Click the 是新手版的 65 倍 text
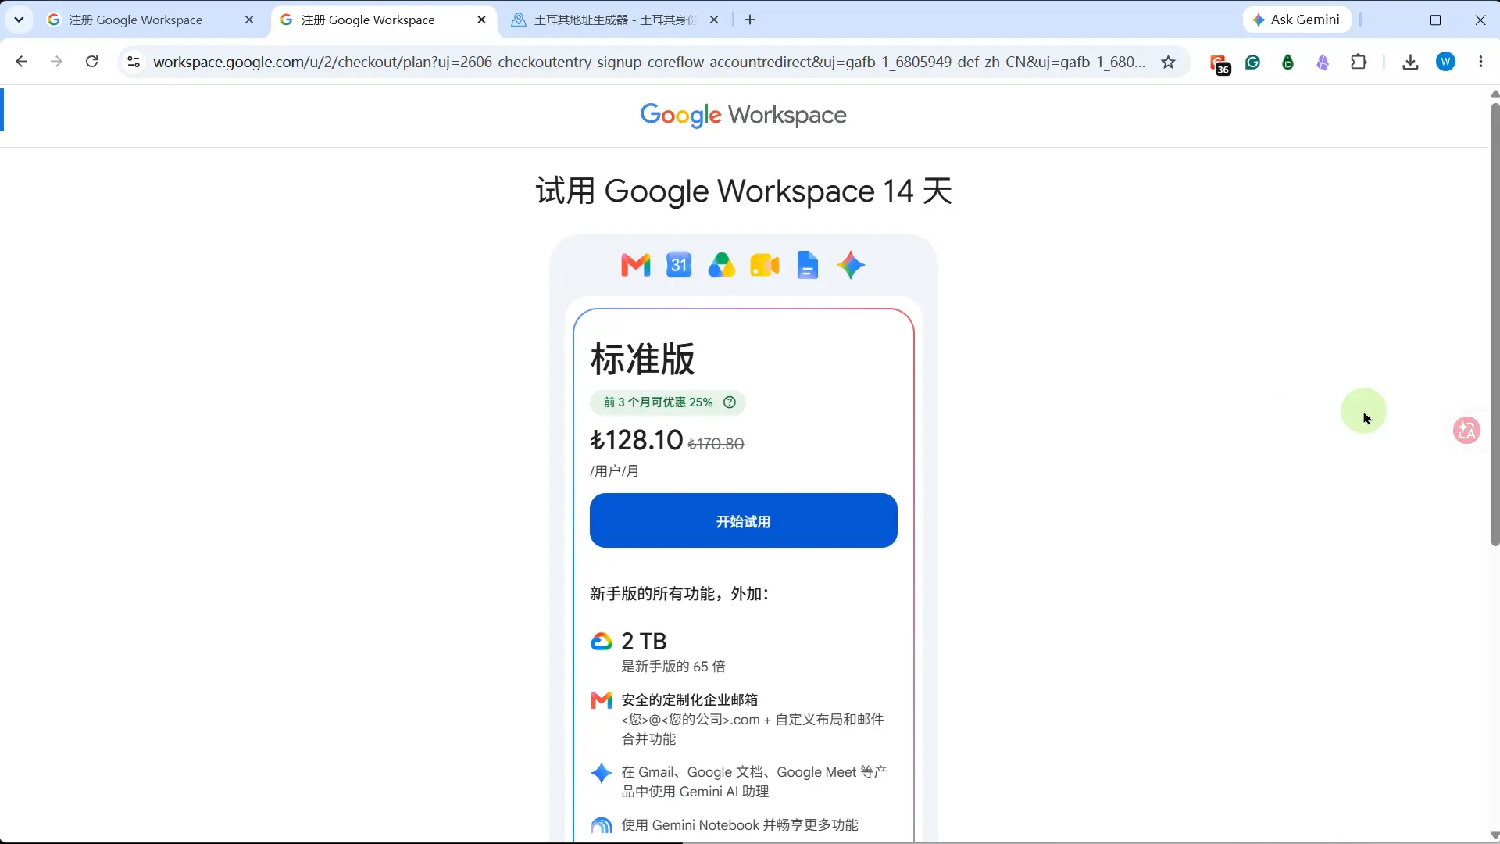Viewport: 1500px width, 844px height. pos(673,667)
